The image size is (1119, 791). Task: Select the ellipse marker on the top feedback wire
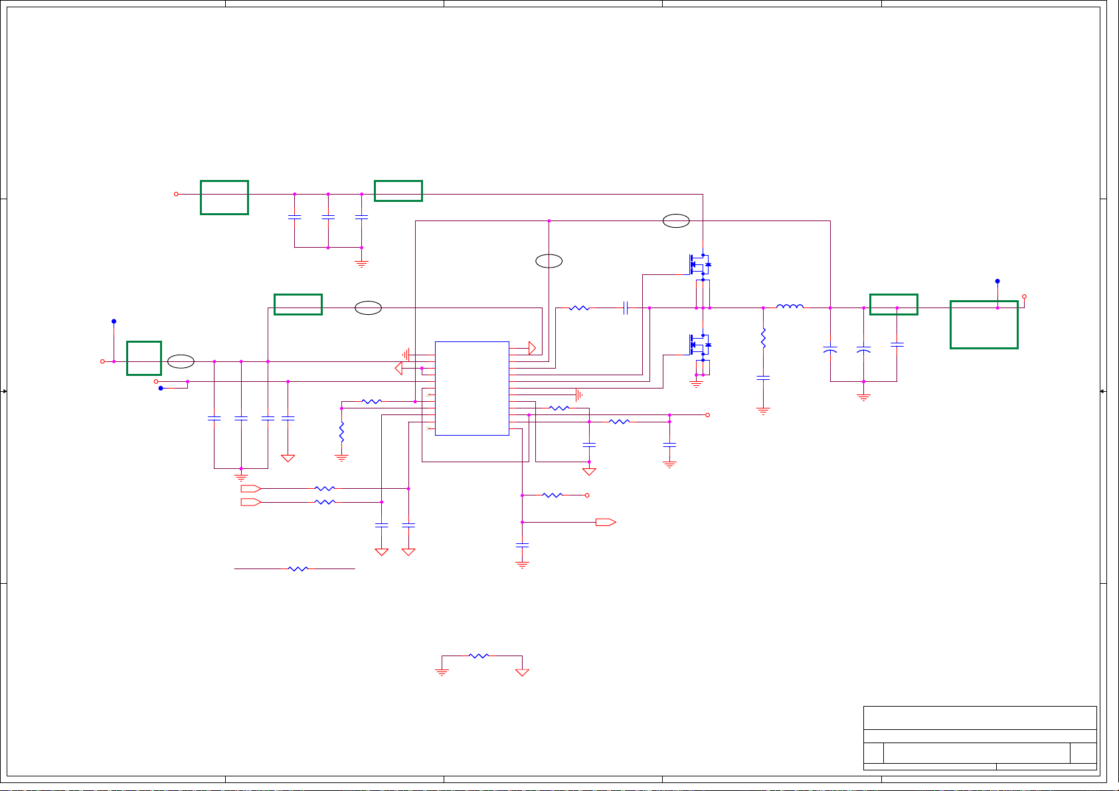coord(676,221)
